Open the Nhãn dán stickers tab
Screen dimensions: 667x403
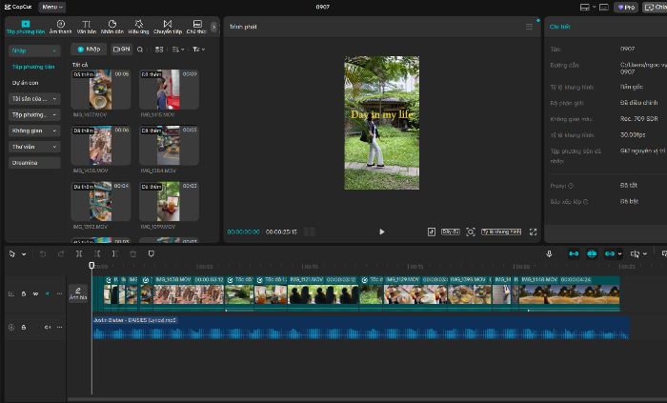click(x=112, y=27)
